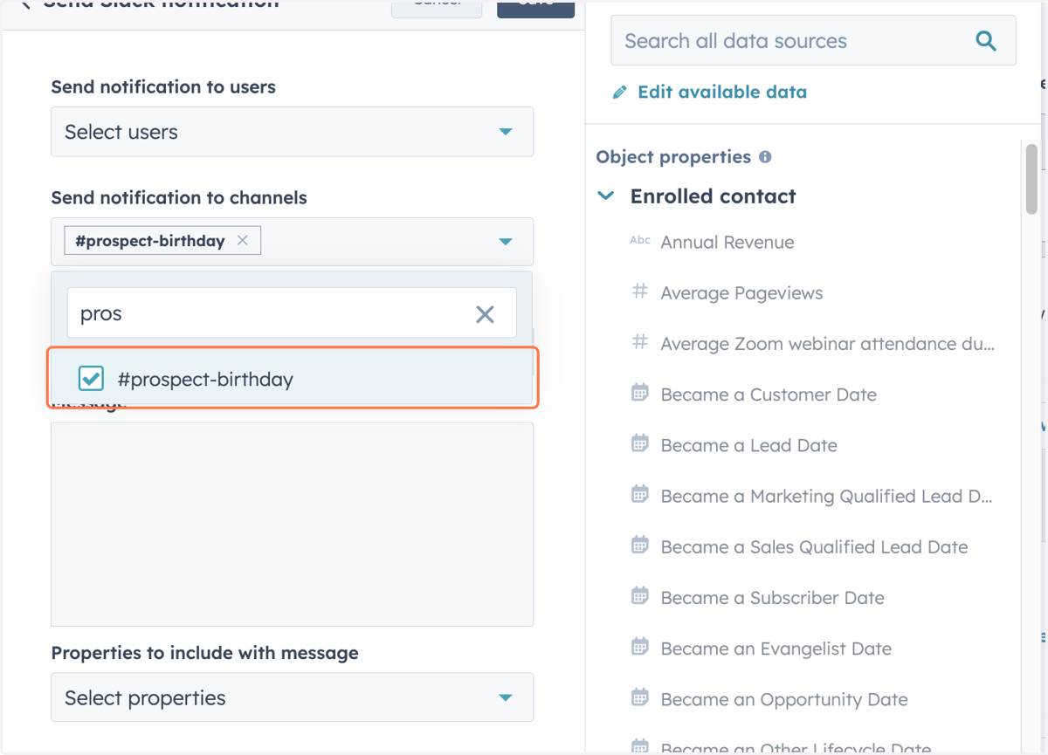Image resolution: width=1048 pixels, height=755 pixels.
Task: Click the number icon beside Average Pageviews
Action: point(640,292)
